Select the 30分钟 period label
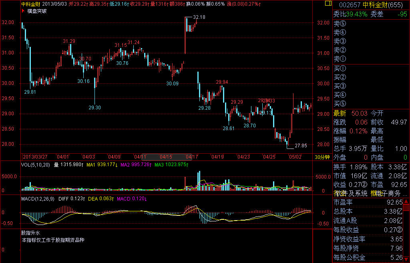This screenshot has height=263, width=410. [322, 157]
